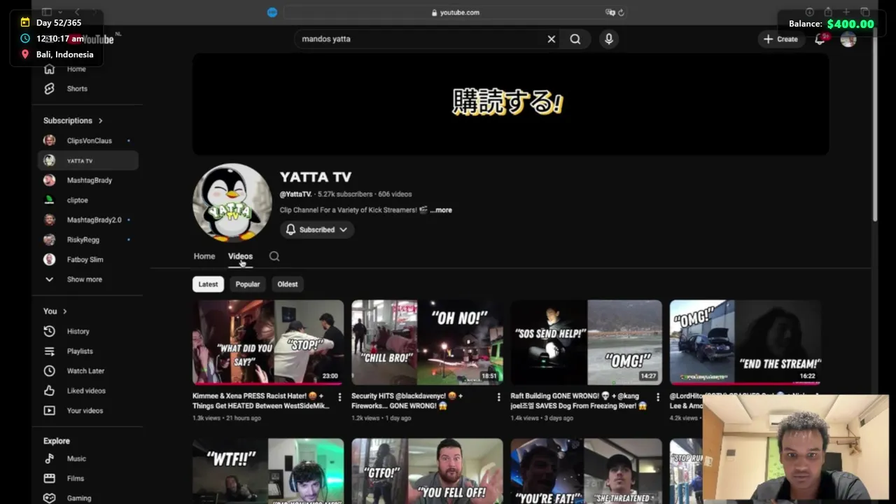The width and height of the screenshot is (896, 504).
Task: Open the 'Kimmee & Xena PRESS Racist Hater' thumbnail
Action: click(268, 342)
